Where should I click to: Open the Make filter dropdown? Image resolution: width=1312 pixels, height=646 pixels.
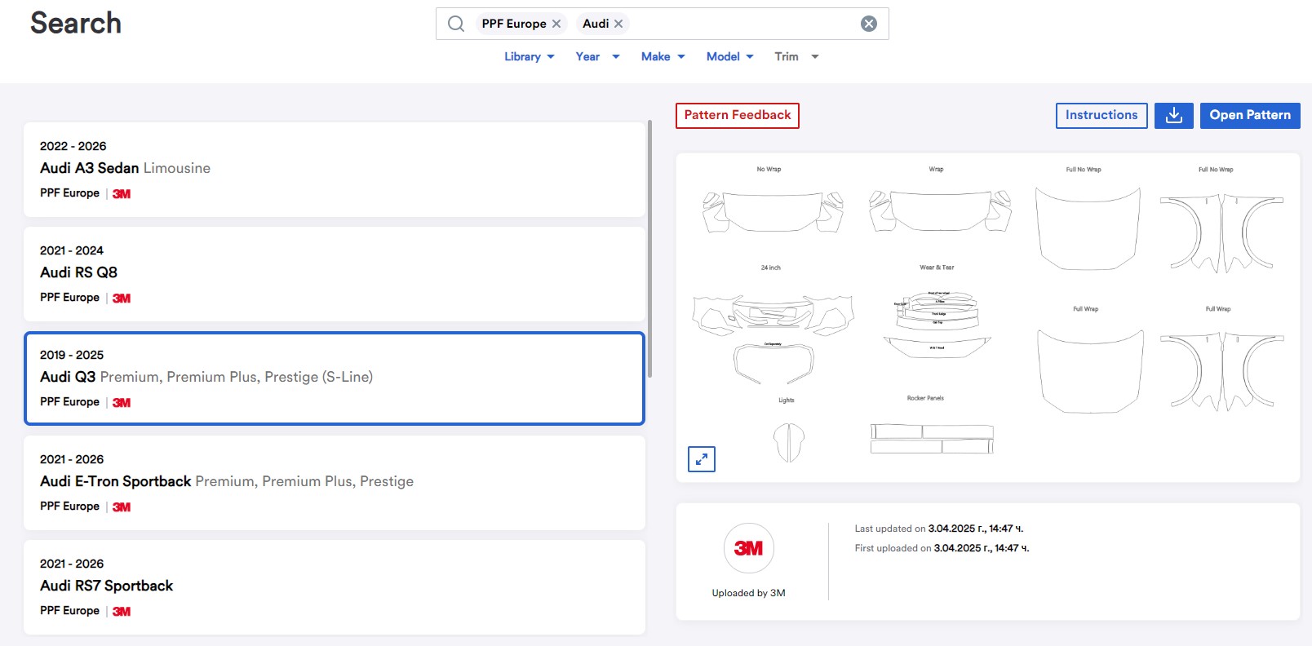coord(663,56)
